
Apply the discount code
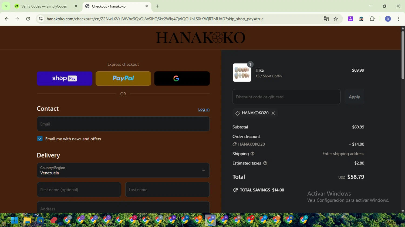pos(354,97)
